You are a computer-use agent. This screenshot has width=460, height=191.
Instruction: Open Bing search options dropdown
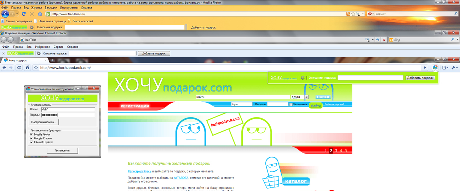click(x=458, y=40)
